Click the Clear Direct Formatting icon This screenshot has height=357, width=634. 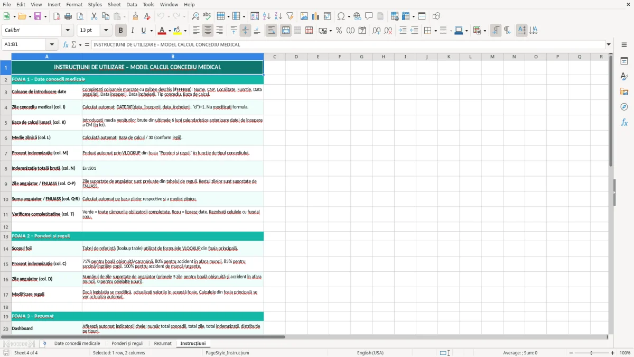click(147, 16)
